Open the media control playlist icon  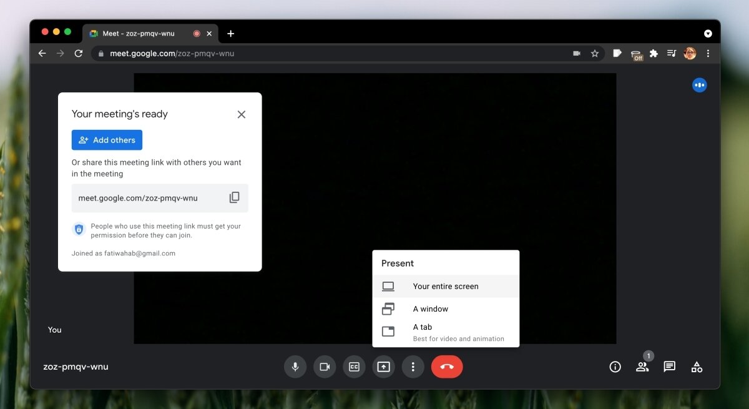[672, 53]
